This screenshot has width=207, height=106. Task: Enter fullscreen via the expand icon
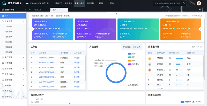point(205,10)
